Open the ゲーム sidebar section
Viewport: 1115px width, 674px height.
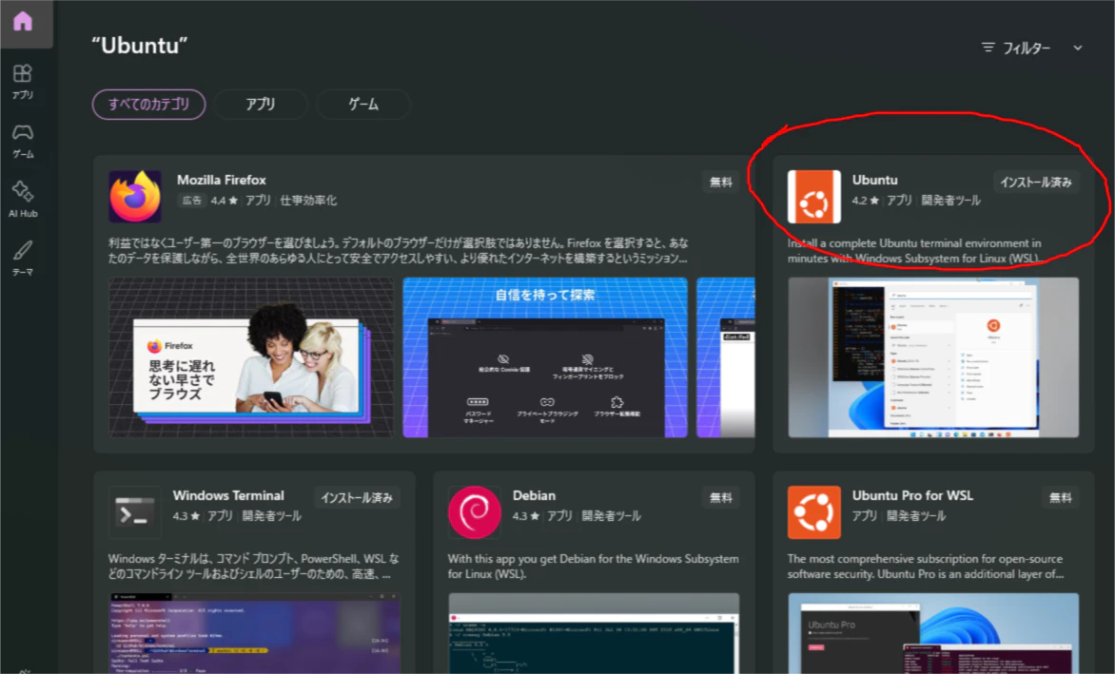pos(23,141)
